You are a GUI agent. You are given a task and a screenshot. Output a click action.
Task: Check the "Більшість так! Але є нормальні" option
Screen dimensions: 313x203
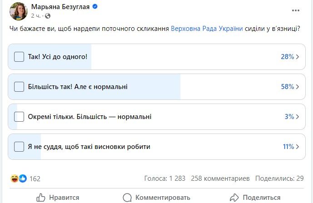[19, 87]
